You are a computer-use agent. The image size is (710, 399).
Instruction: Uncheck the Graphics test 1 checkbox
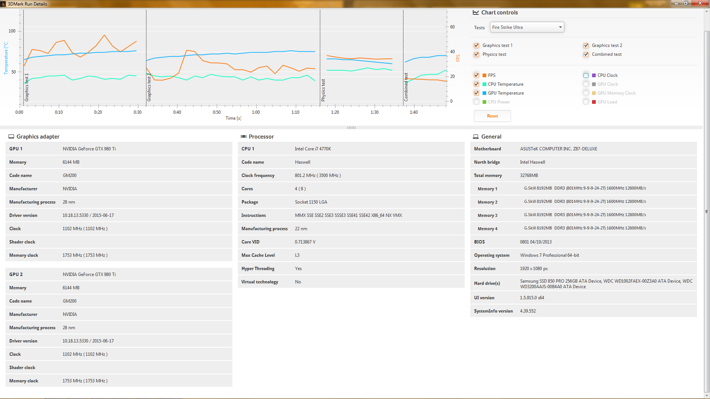tap(477, 45)
